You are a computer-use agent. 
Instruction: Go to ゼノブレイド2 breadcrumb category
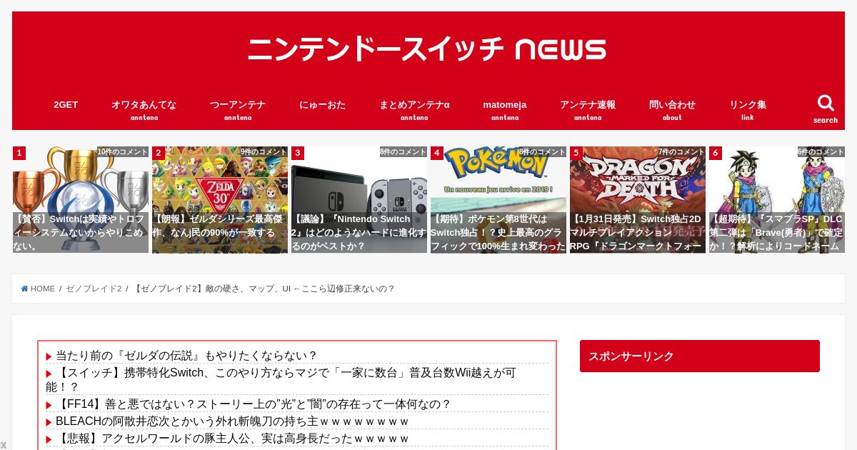(x=94, y=289)
